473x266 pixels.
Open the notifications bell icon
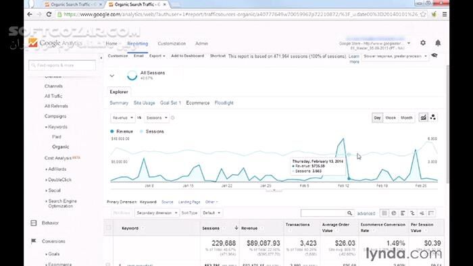(x=438, y=43)
